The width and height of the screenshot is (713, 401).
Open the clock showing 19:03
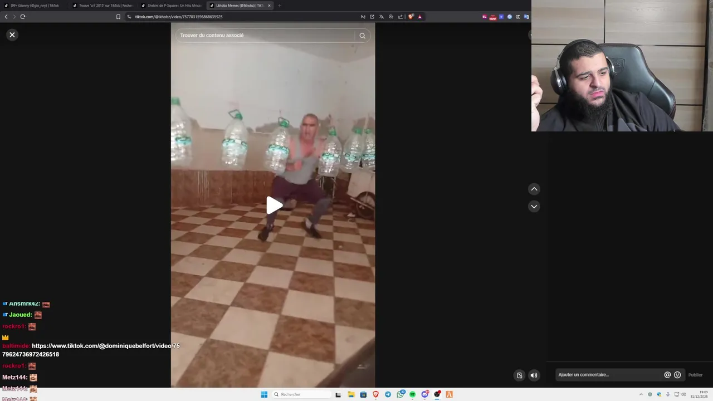(699, 394)
